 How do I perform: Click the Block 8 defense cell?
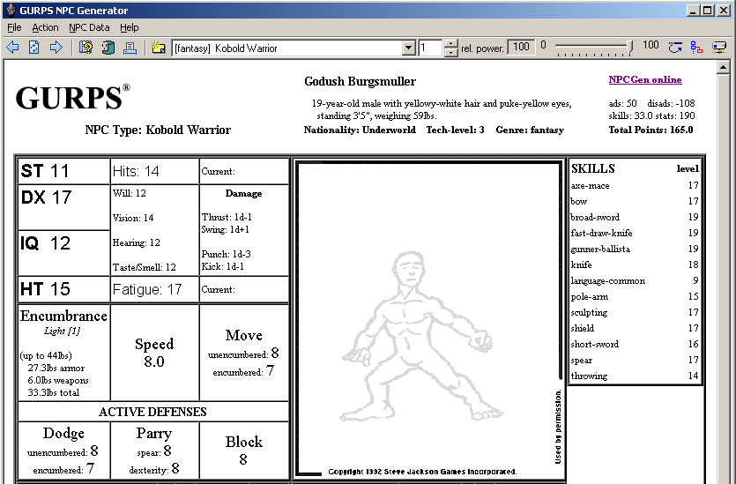[243, 450]
